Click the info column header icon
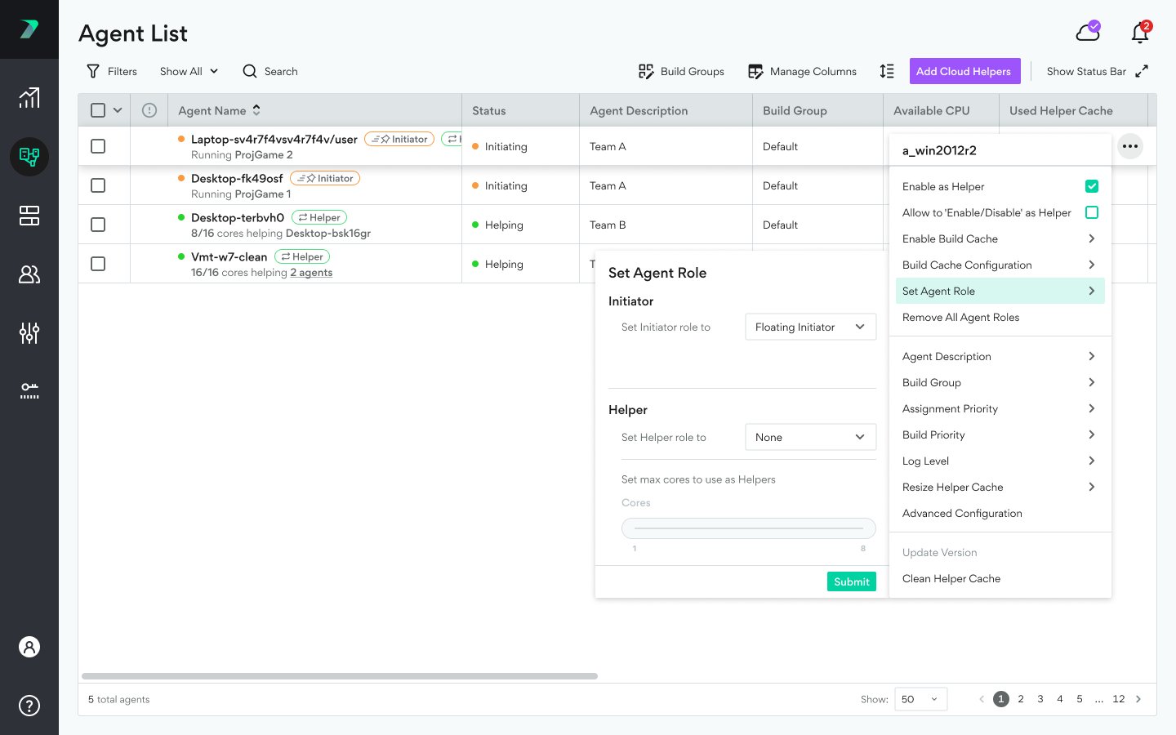Image resolution: width=1176 pixels, height=735 pixels. point(149,110)
